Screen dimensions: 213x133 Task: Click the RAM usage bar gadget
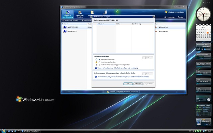click(203, 65)
